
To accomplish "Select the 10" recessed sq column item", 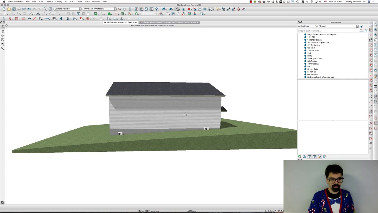I will point(318,43).
